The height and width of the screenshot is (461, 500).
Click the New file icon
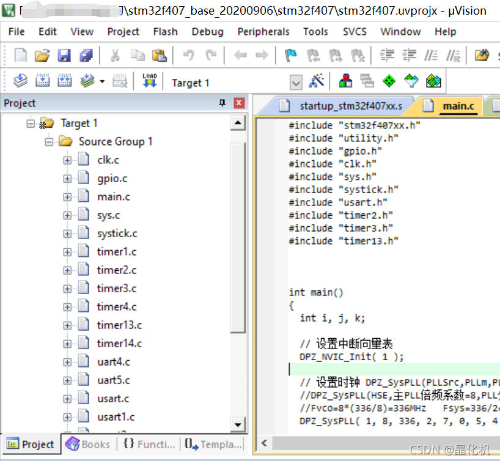[x=21, y=55]
